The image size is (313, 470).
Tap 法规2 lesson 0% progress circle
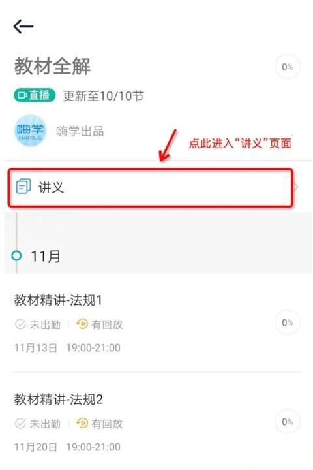(x=288, y=422)
